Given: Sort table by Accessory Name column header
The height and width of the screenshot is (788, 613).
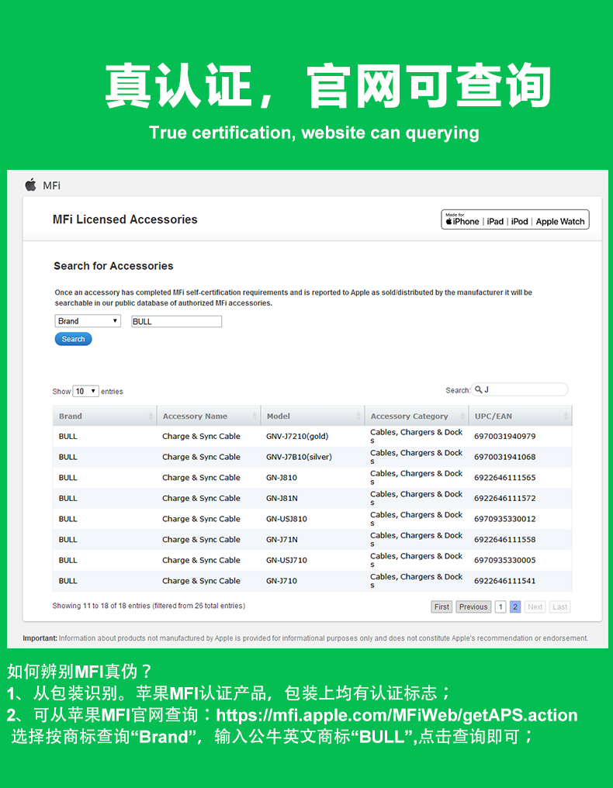Looking at the screenshot, I should pos(209,416).
